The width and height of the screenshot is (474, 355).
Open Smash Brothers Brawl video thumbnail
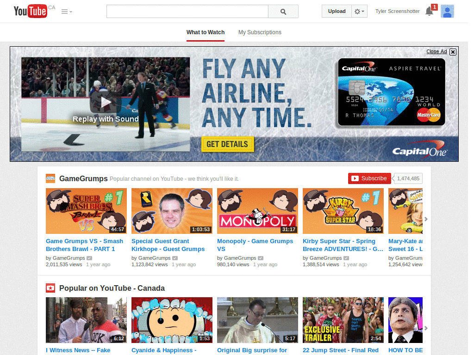[x=86, y=211]
